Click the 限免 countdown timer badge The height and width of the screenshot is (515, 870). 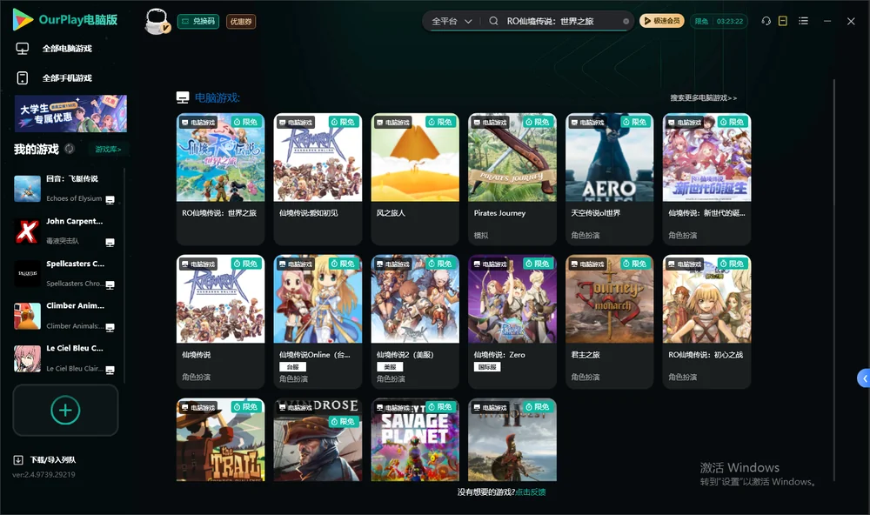(719, 21)
